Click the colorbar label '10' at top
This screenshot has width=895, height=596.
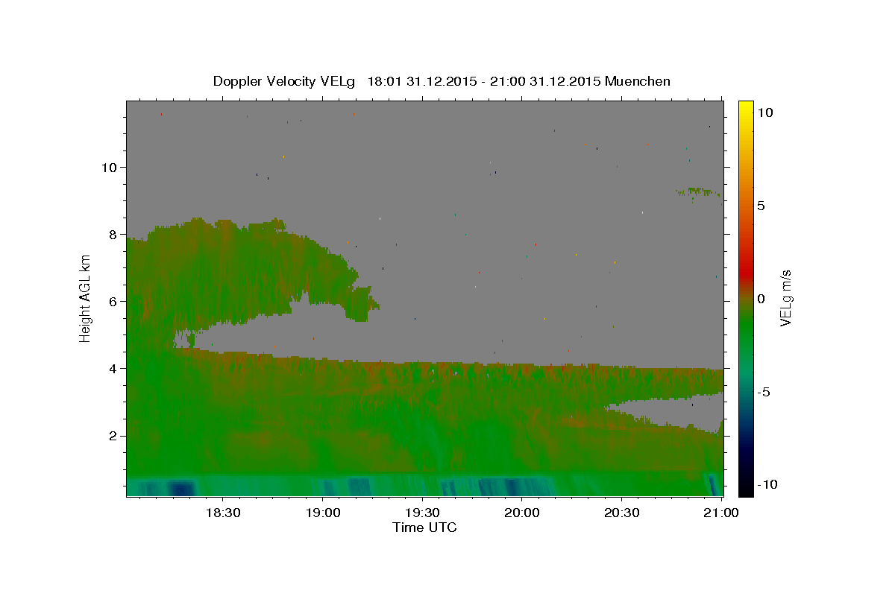(764, 112)
